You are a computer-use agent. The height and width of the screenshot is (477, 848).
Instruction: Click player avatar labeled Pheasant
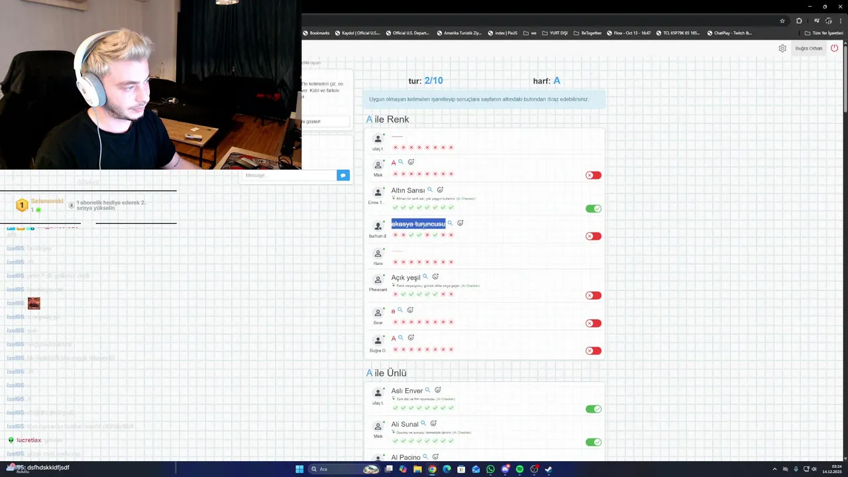pyautogui.click(x=378, y=280)
